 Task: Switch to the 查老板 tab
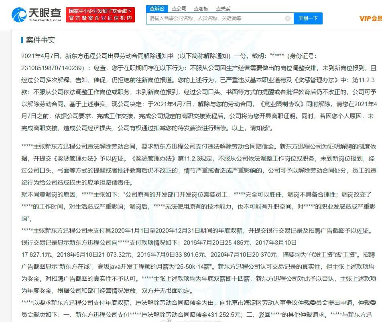[x=201, y=9]
